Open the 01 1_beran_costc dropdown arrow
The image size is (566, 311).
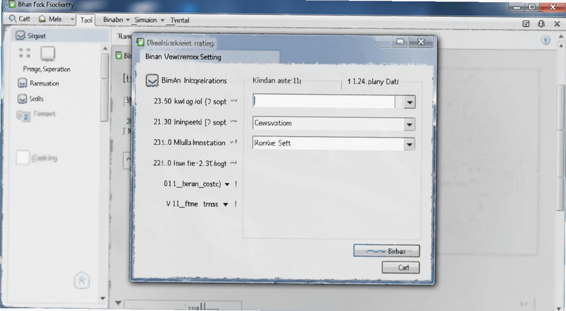click(227, 184)
